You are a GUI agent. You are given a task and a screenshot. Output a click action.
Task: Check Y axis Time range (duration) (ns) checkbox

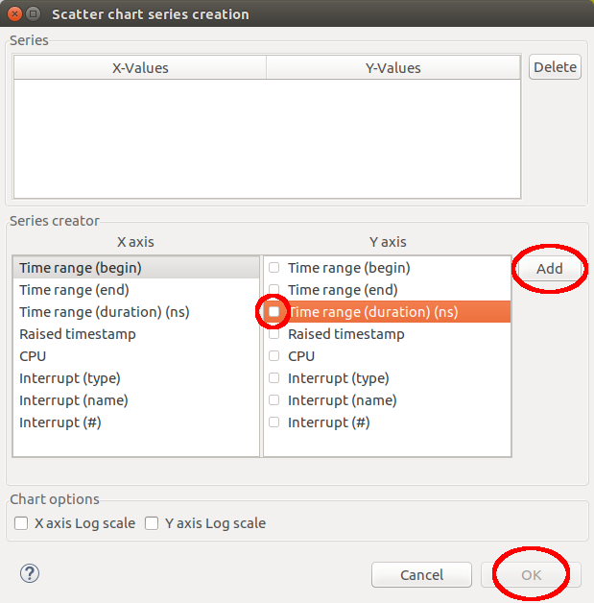274,312
